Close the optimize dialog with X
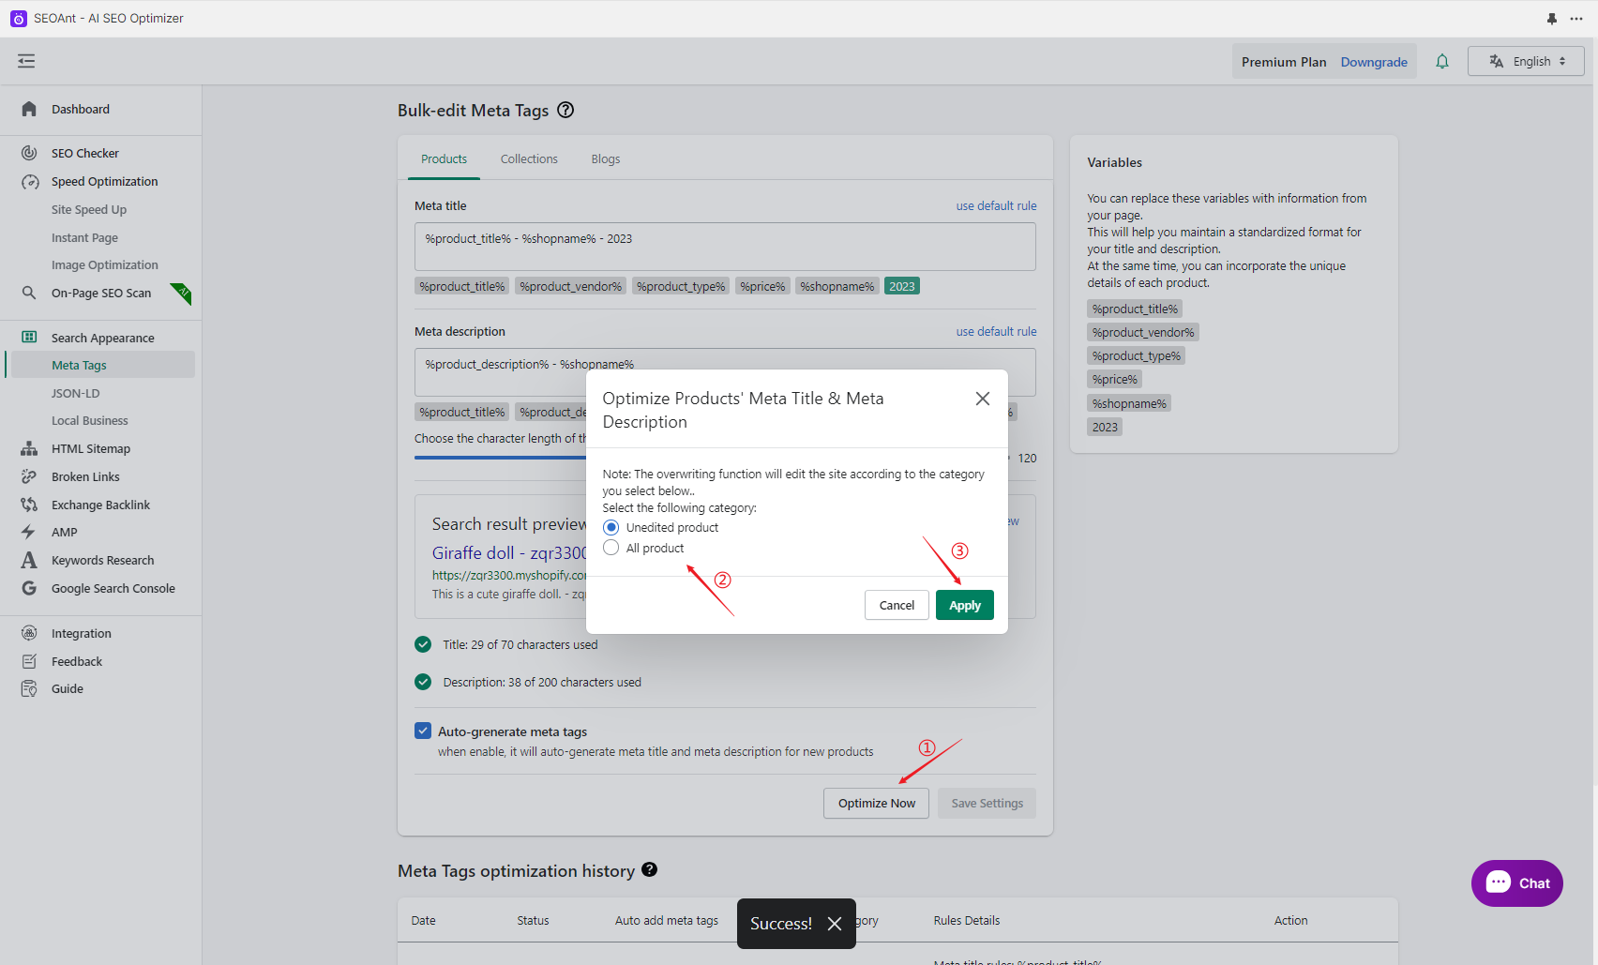 pos(982,399)
